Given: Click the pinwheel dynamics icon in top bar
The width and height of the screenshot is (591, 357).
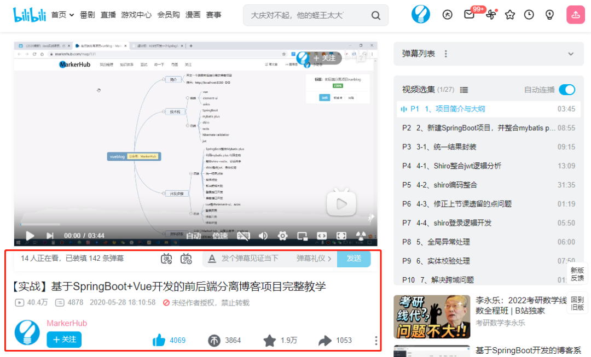Looking at the screenshot, I should coord(491,15).
